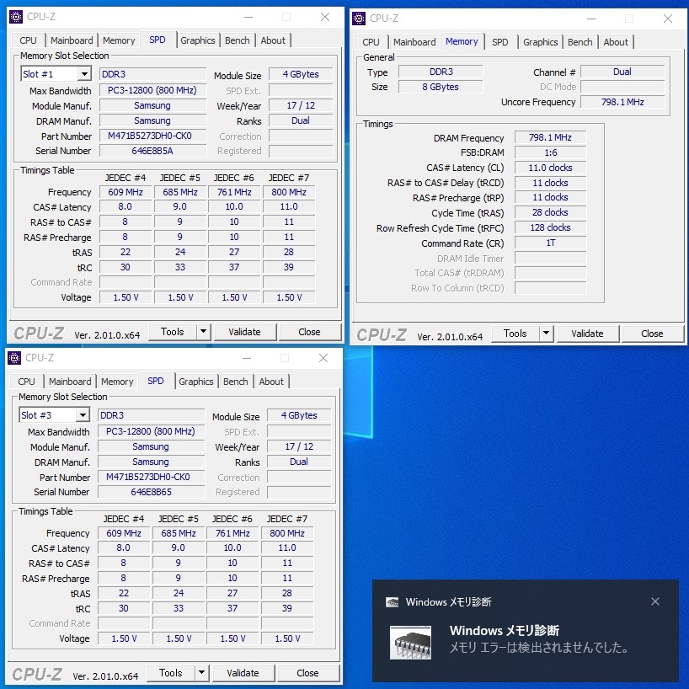
Task: Click Uncore Frequency value field
Action: [x=622, y=102]
